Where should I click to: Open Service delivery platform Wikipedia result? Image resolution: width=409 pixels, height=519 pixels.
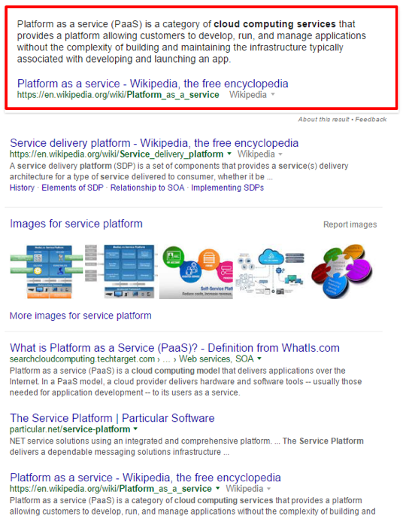(x=154, y=143)
